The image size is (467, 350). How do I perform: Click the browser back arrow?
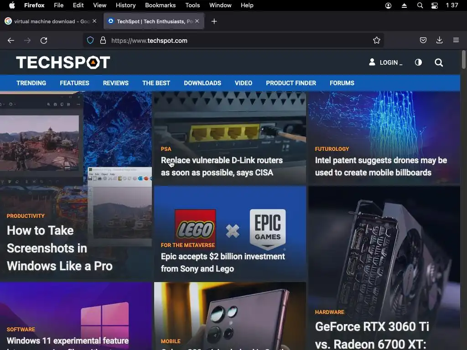(11, 41)
